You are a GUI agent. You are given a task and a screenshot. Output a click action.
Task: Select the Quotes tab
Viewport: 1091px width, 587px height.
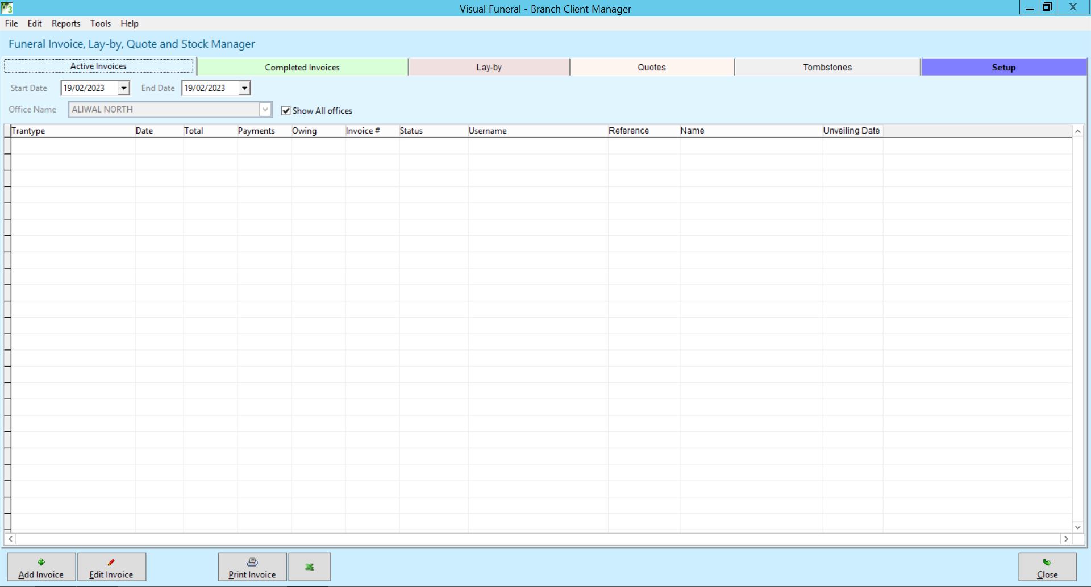pyautogui.click(x=652, y=67)
